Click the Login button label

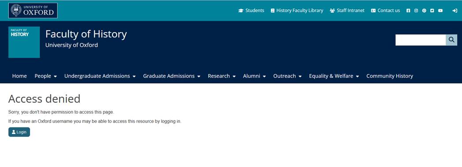coord(21,132)
